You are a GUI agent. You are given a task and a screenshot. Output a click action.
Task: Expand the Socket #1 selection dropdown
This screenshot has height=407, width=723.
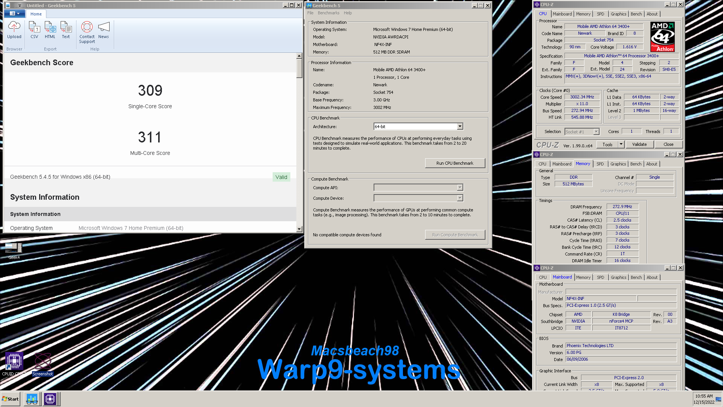596,132
